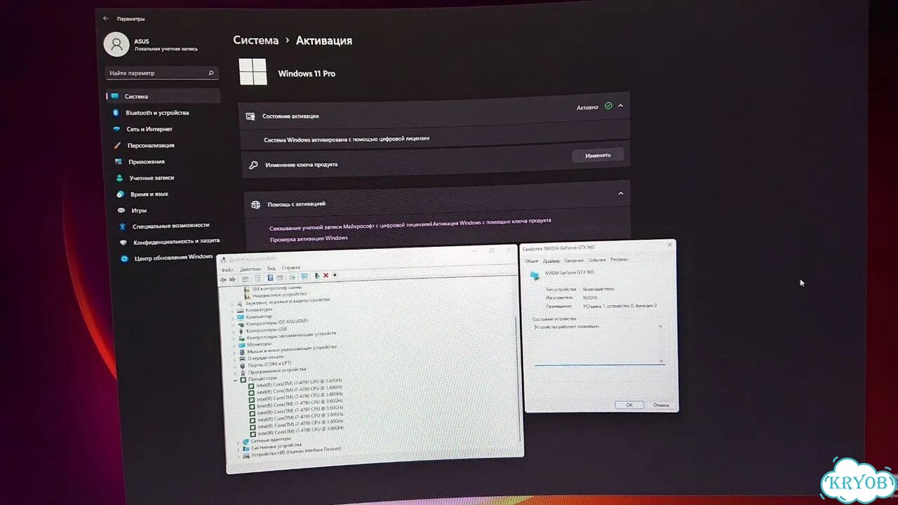Open the Справка menu in Device Manager

pos(290,268)
